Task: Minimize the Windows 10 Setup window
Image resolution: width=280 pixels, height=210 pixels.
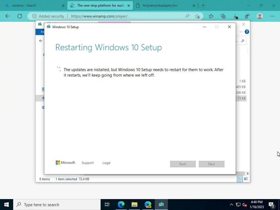Action: click(x=205, y=27)
